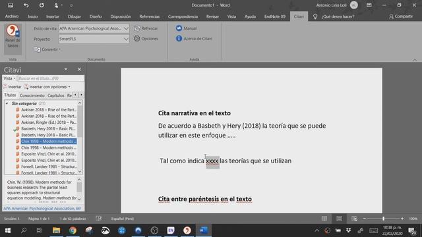The image size is (422, 237).
Task: Open the Insertar ribbon tab
Action: pos(53,16)
